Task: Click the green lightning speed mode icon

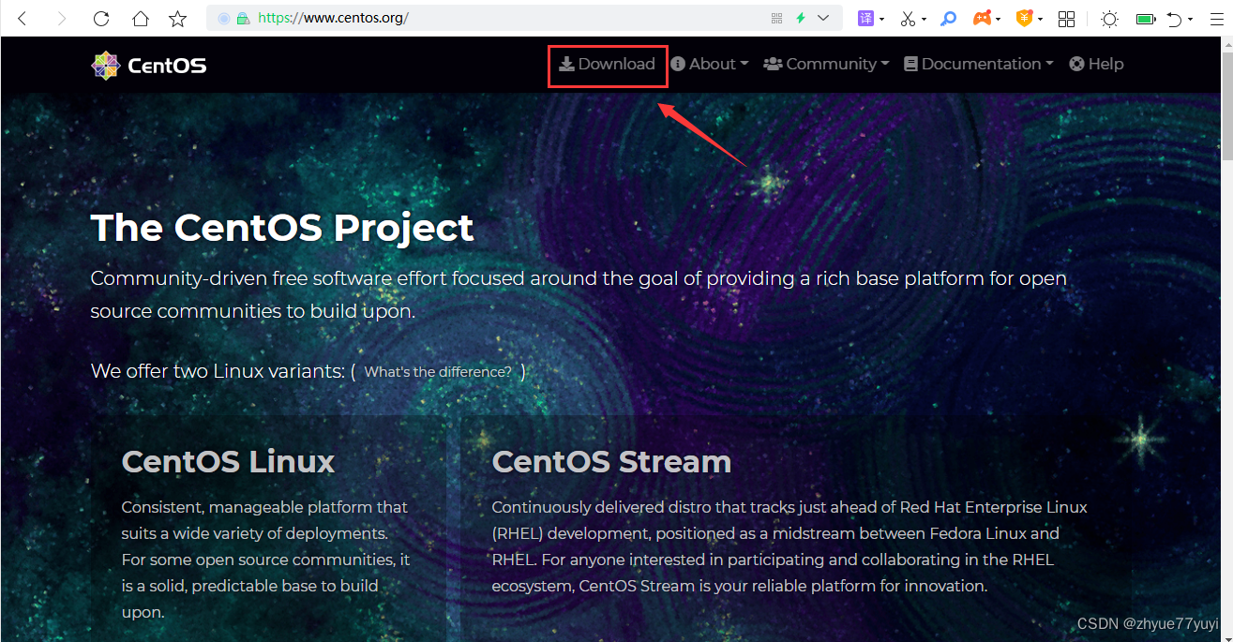Action: [x=801, y=18]
